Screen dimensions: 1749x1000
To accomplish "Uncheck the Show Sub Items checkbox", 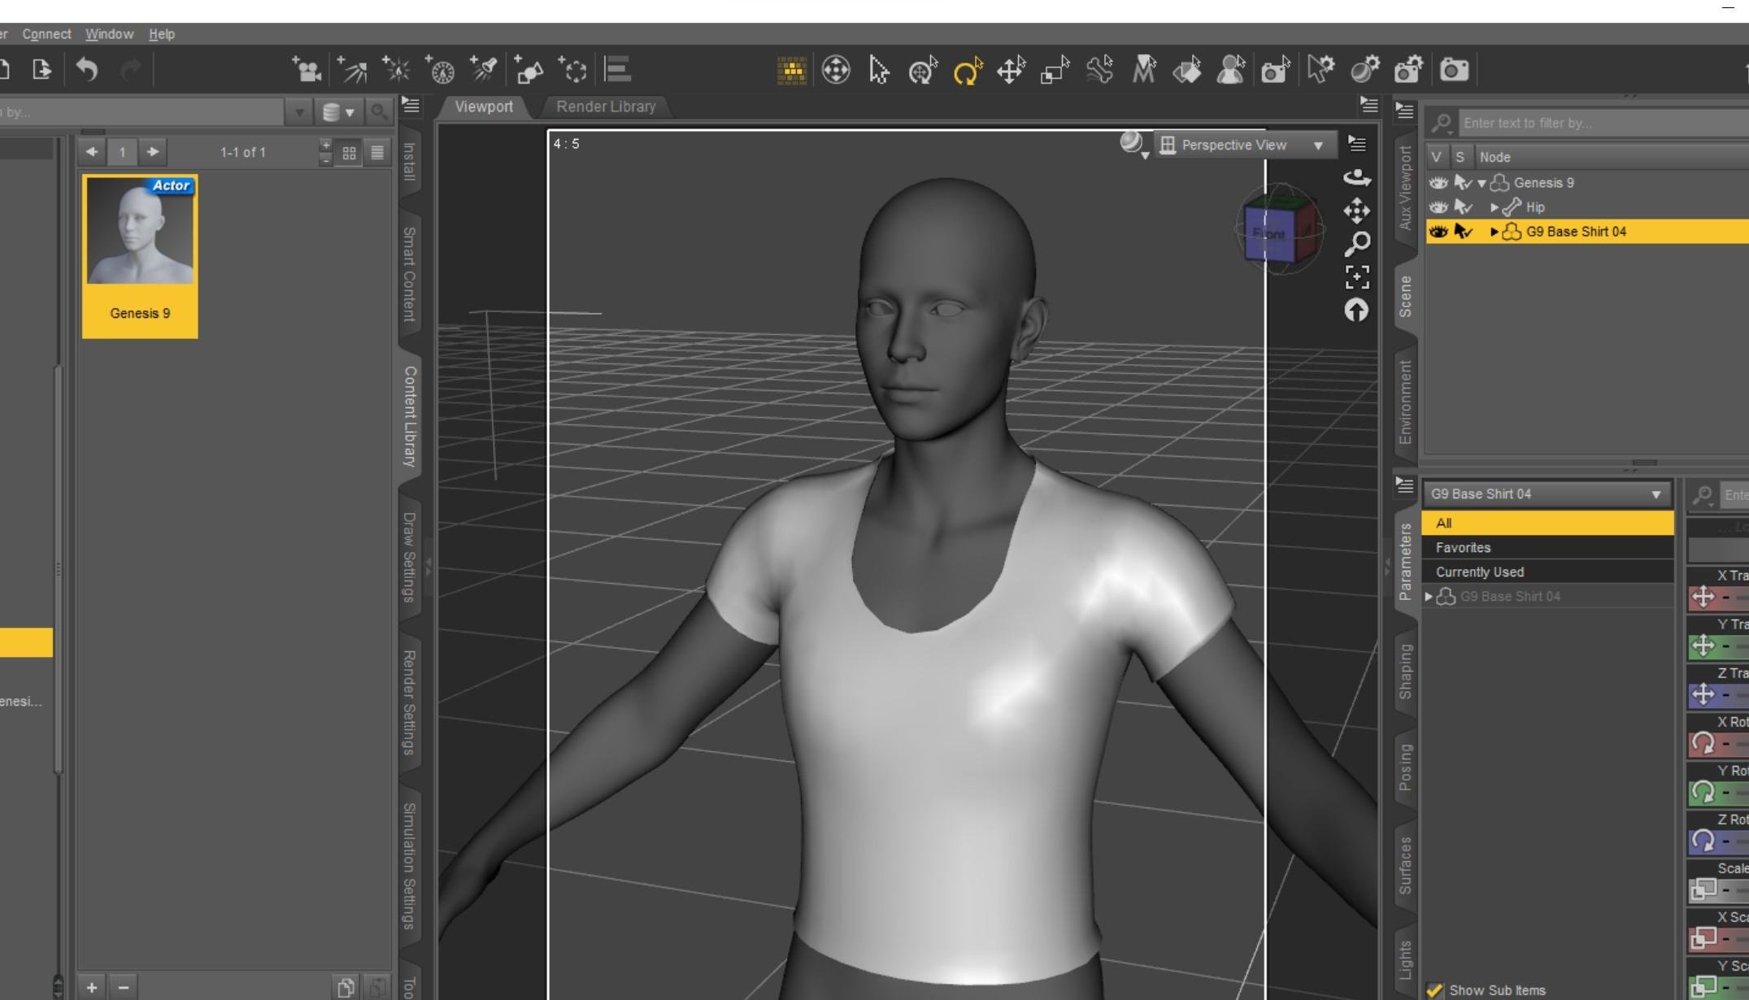I will [1435, 989].
